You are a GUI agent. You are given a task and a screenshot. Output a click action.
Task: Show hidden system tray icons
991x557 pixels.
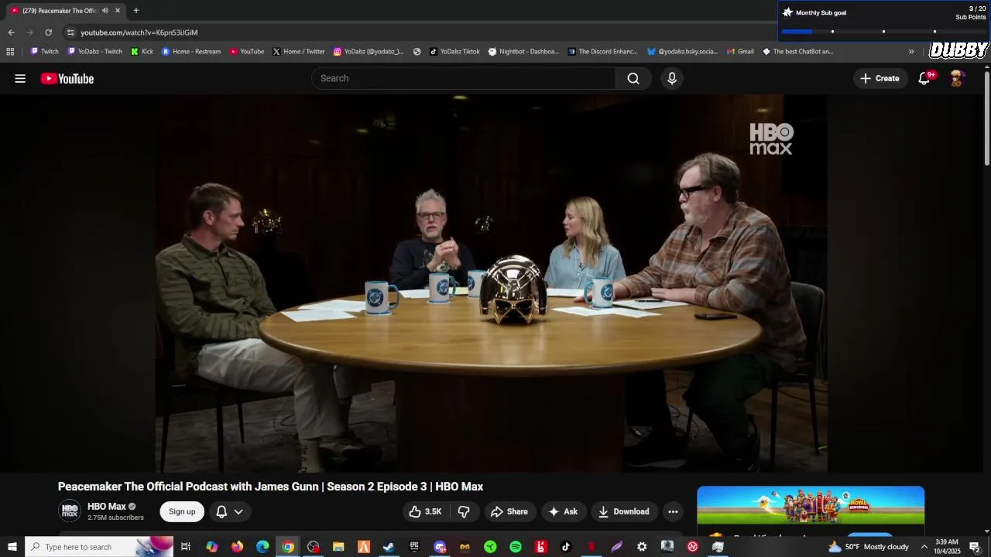pos(924,547)
